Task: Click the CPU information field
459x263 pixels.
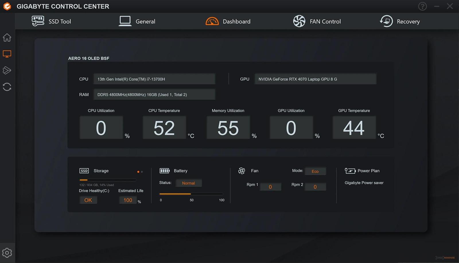Action: point(154,79)
